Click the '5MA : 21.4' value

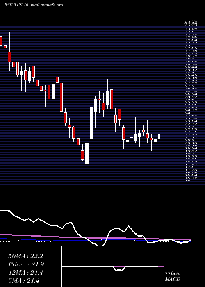tap(24, 281)
